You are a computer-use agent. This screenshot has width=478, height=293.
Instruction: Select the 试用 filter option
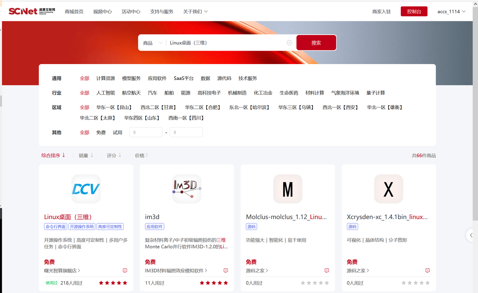point(118,133)
